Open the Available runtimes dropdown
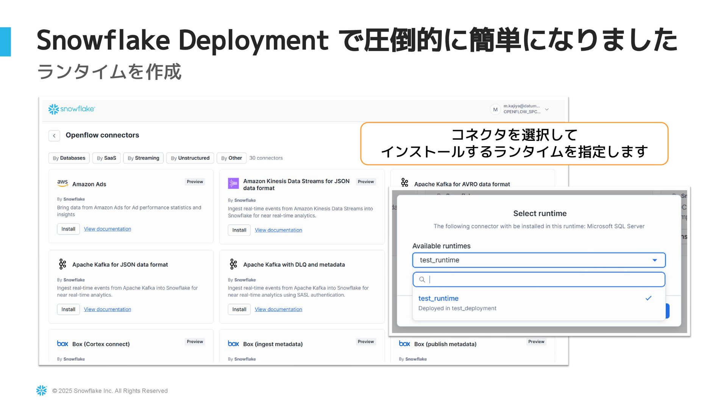The height and width of the screenshot is (409, 727). pyautogui.click(x=538, y=260)
